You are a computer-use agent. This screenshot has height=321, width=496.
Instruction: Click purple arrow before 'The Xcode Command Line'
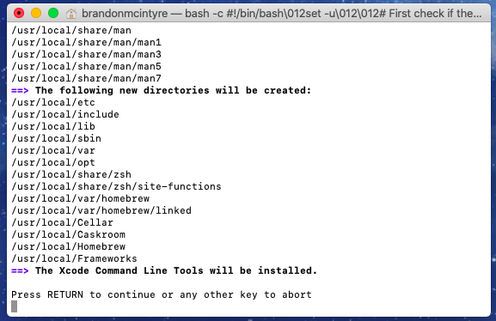click(20, 270)
